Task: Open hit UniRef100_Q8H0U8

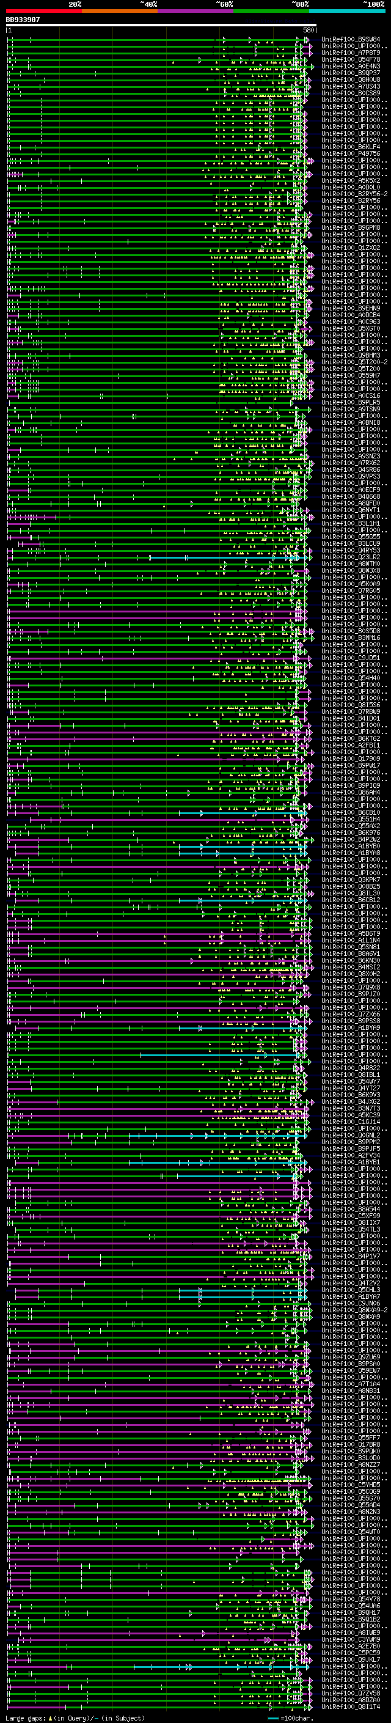Action: point(351,79)
